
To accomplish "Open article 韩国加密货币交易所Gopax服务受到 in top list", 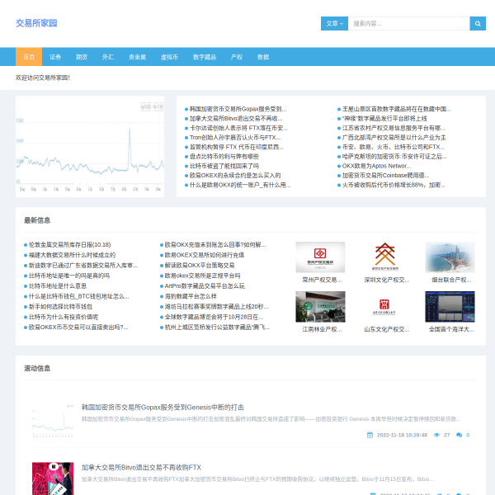I will [x=238, y=109].
